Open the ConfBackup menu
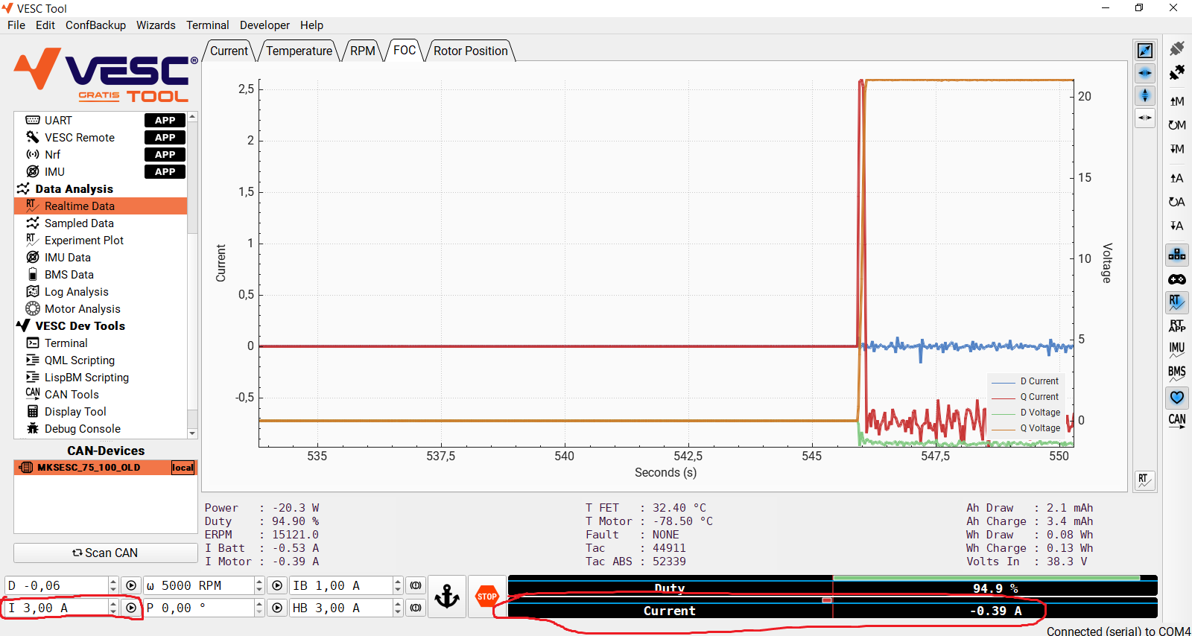Image resolution: width=1192 pixels, height=636 pixels. click(95, 25)
